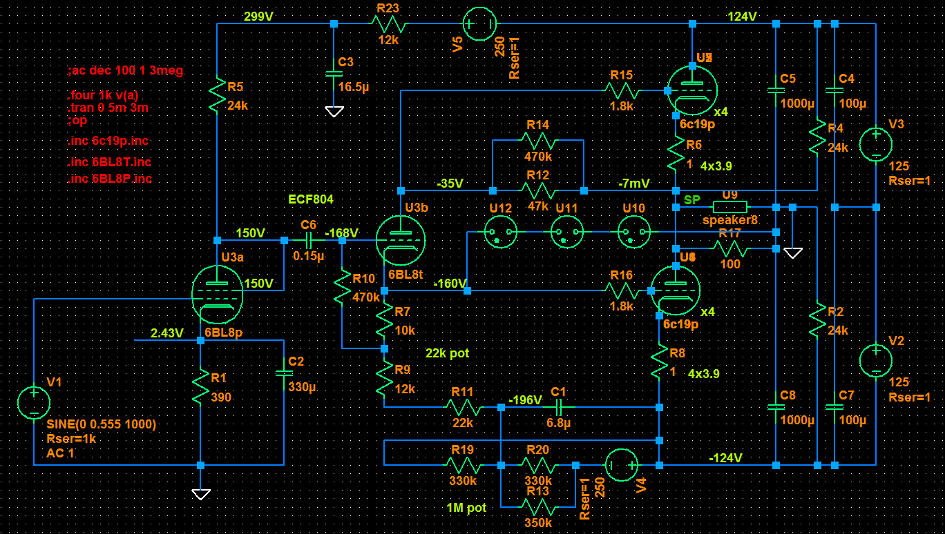The height and width of the screenshot is (534, 945).
Task: Click the V2 voltage source symbol
Action: click(x=876, y=361)
